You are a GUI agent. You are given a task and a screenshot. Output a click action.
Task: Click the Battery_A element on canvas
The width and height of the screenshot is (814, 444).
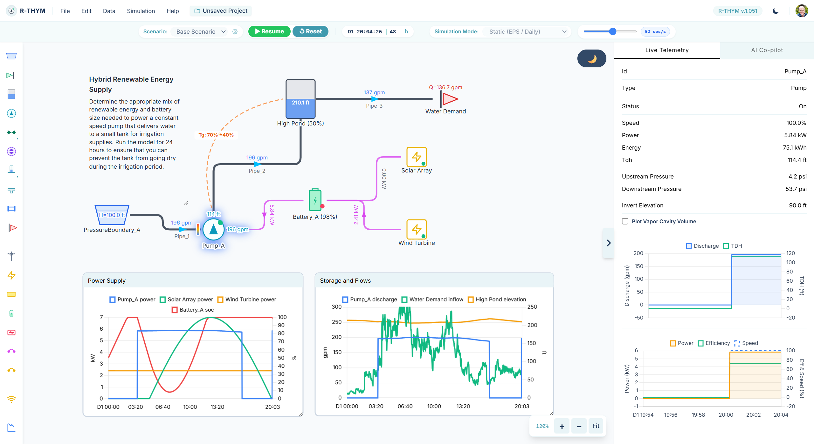[x=315, y=200]
